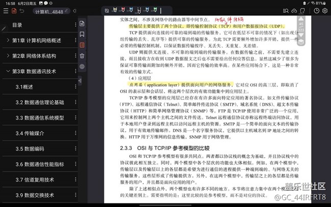331x207 pixels.
Task: Open the recycle bin panel
Action: click(82, 55)
